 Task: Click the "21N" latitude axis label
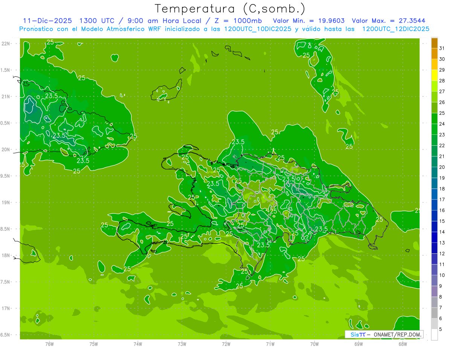tap(5, 96)
